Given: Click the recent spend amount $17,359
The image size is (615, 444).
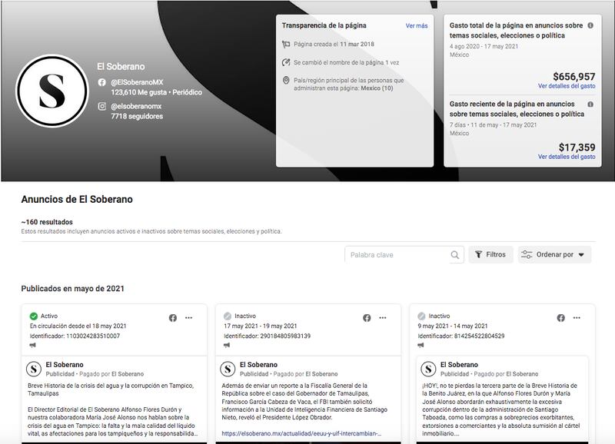Looking at the screenshot, I should point(577,147).
